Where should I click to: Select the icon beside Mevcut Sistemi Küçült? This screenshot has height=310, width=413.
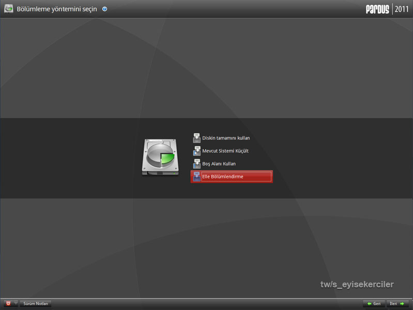point(197,151)
